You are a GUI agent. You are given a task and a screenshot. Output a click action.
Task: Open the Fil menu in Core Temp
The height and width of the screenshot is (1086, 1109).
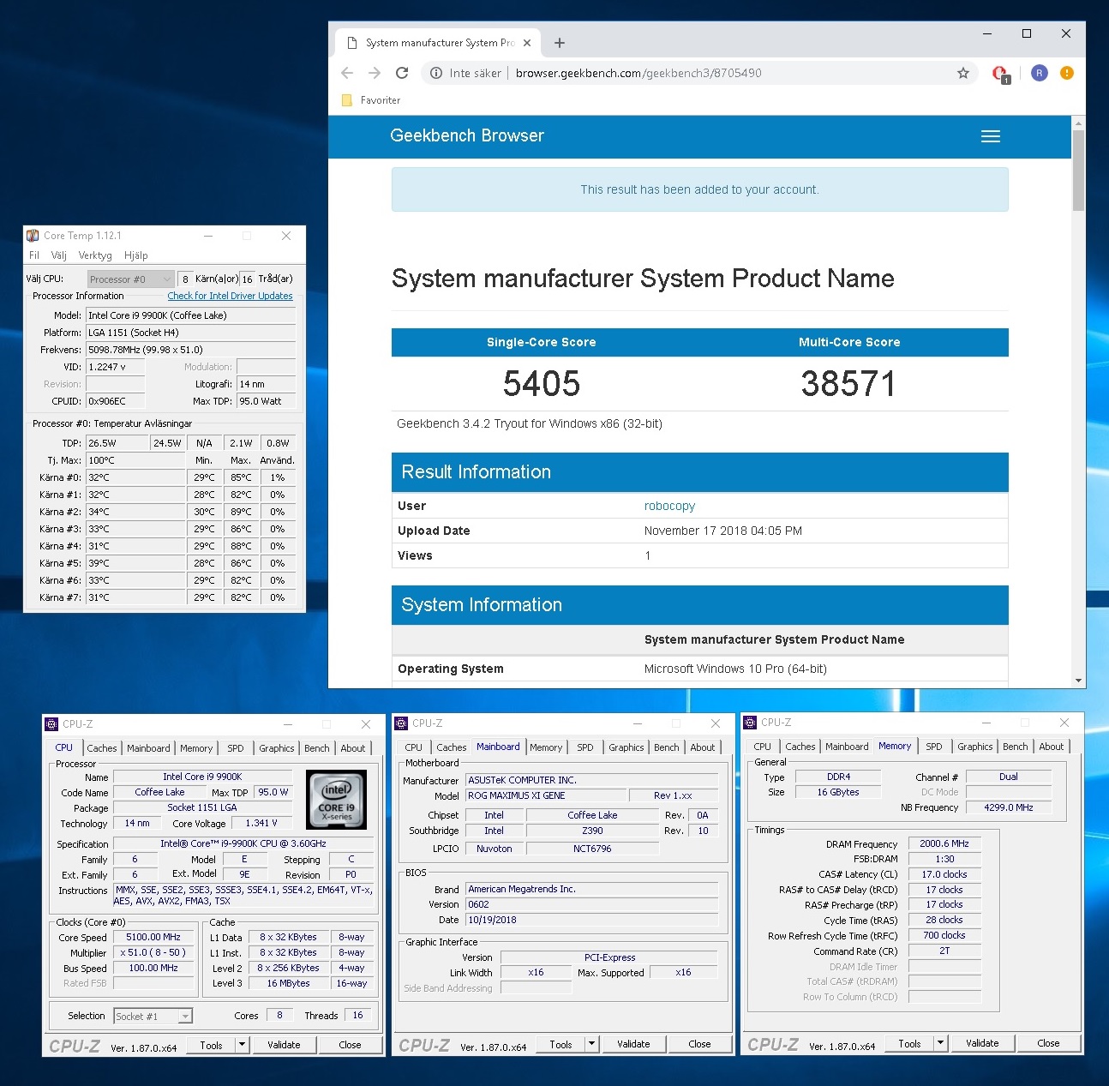[x=34, y=255]
